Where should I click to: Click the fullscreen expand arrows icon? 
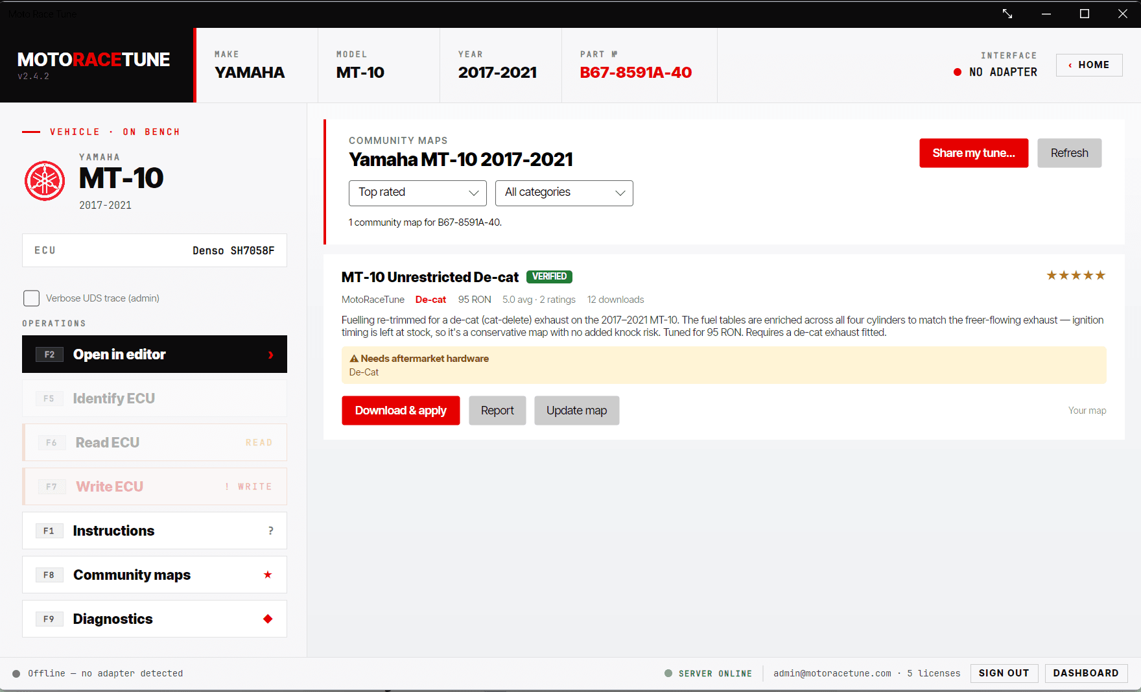[1007, 14]
